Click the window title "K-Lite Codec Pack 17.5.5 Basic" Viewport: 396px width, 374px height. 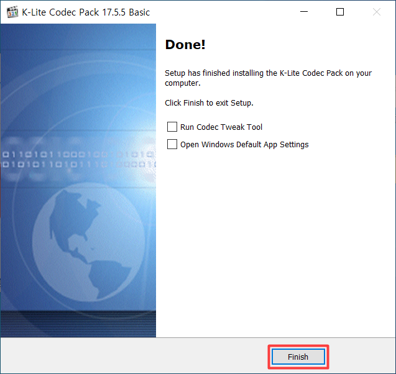point(86,12)
